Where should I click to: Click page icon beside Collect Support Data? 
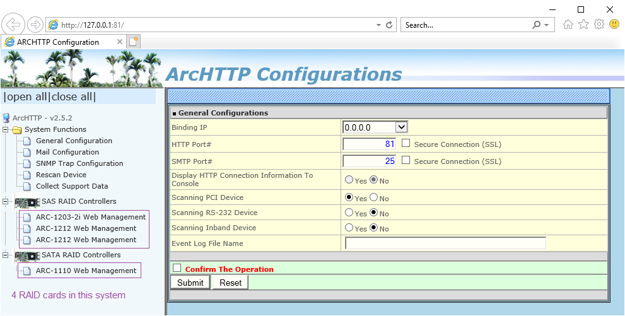[26, 186]
